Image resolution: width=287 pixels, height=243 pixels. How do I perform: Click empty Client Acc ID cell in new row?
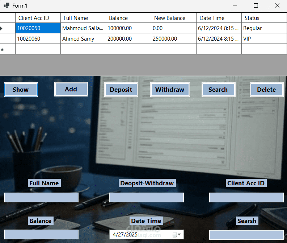tap(38, 49)
